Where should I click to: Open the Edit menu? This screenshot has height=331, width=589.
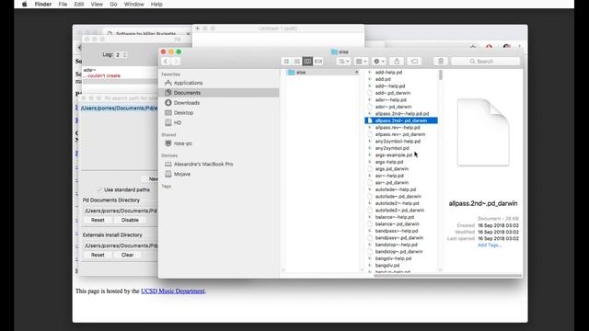click(79, 4)
